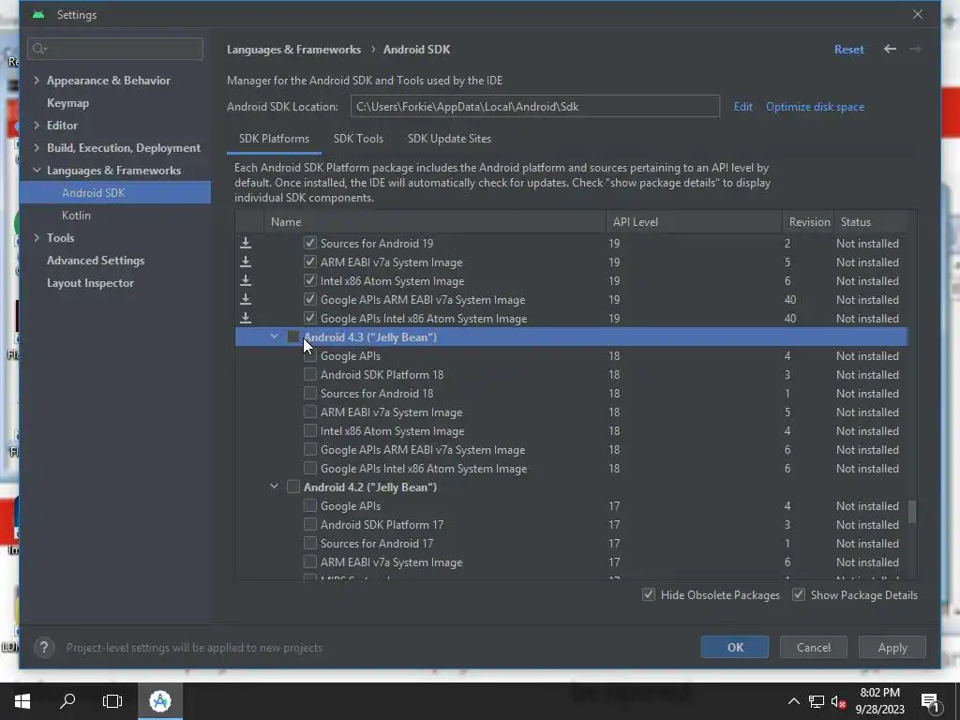Close the Settings dialog

coord(917,14)
